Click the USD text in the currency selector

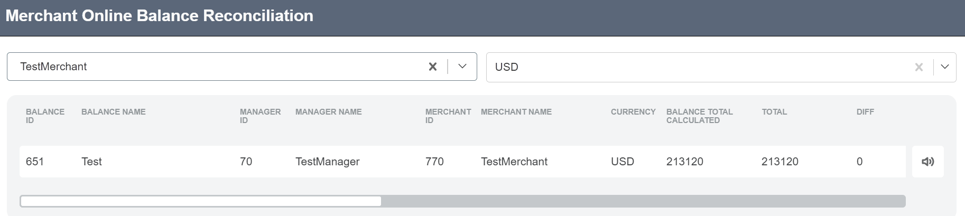click(506, 67)
